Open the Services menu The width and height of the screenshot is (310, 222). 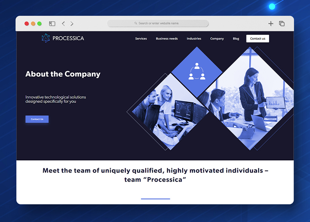click(x=141, y=38)
